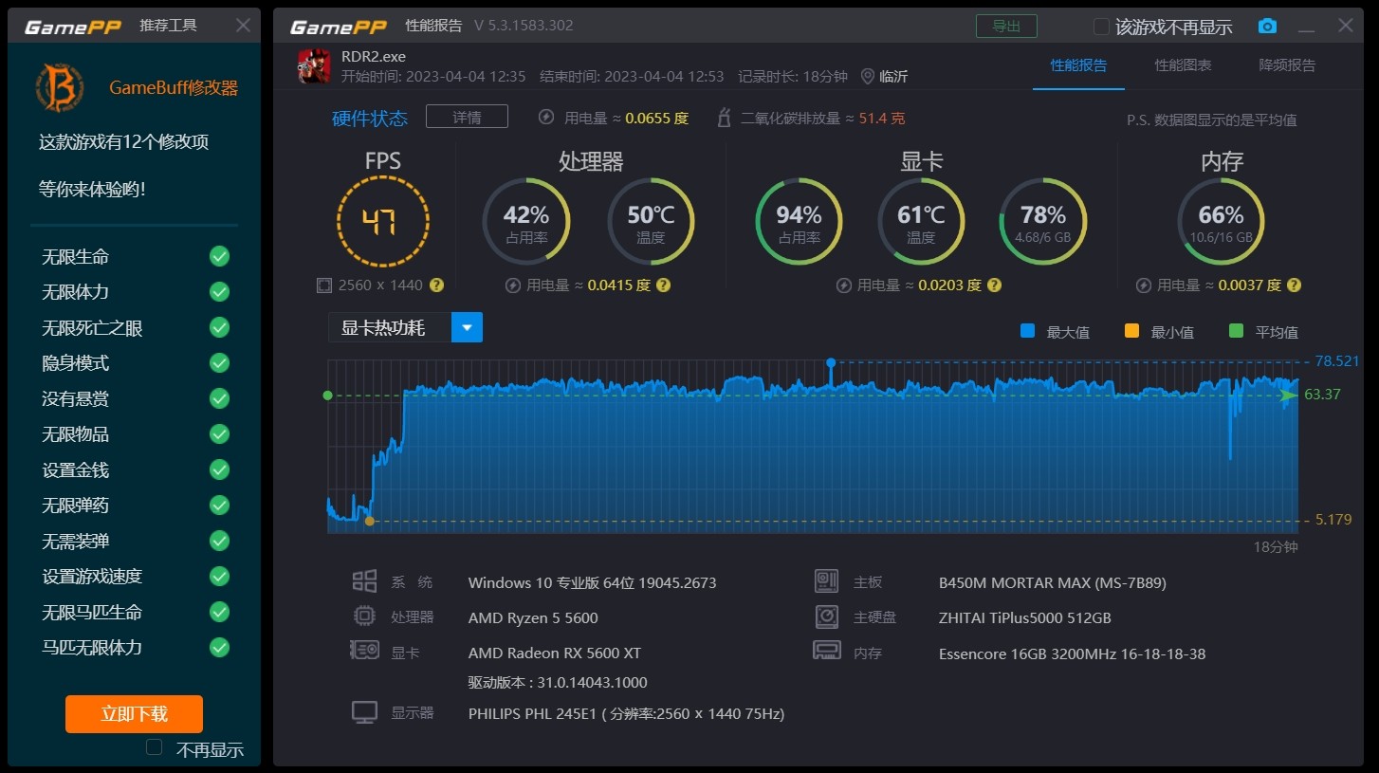The height and width of the screenshot is (773, 1379).
Task: Click help icon beside processor power 0.0415 度
Action: (x=664, y=285)
